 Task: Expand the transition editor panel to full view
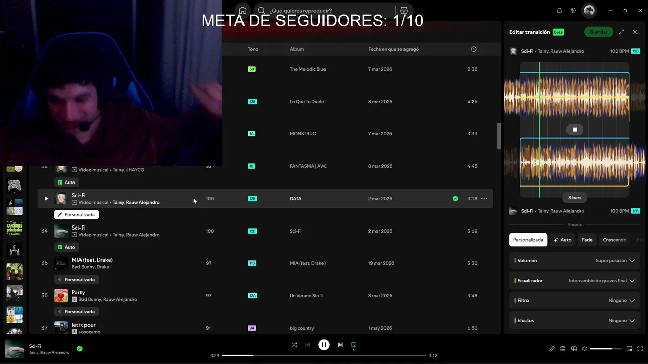tap(621, 32)
